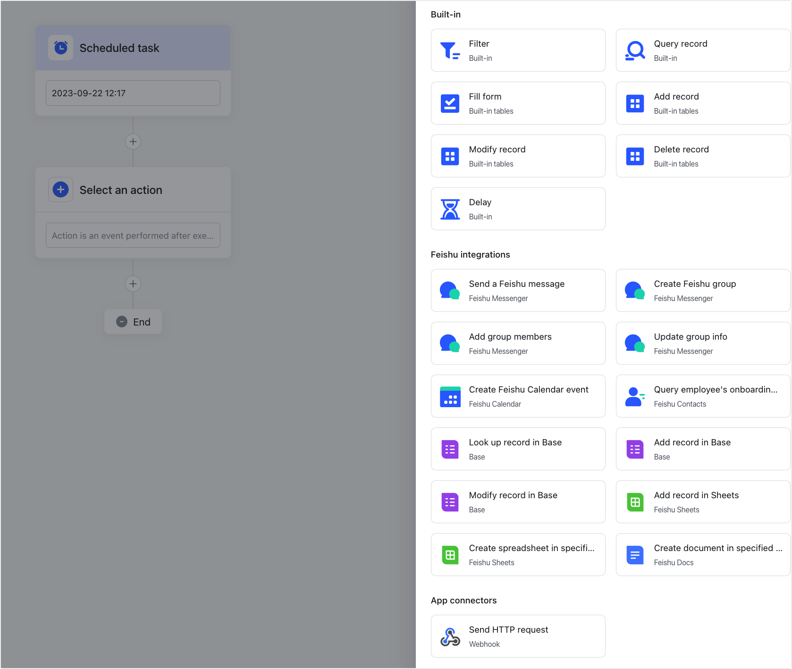This screenshot has height=669, width=792.
Task: Click the Delay hourglass icon
Action: tap(450, 209)
